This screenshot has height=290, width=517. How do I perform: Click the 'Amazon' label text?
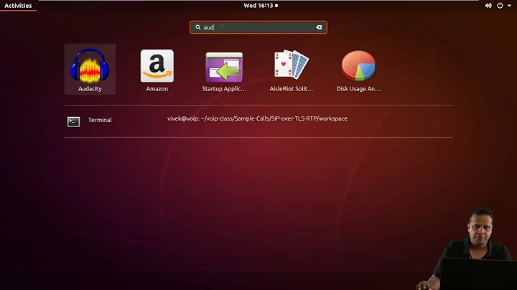pos(157,88)
